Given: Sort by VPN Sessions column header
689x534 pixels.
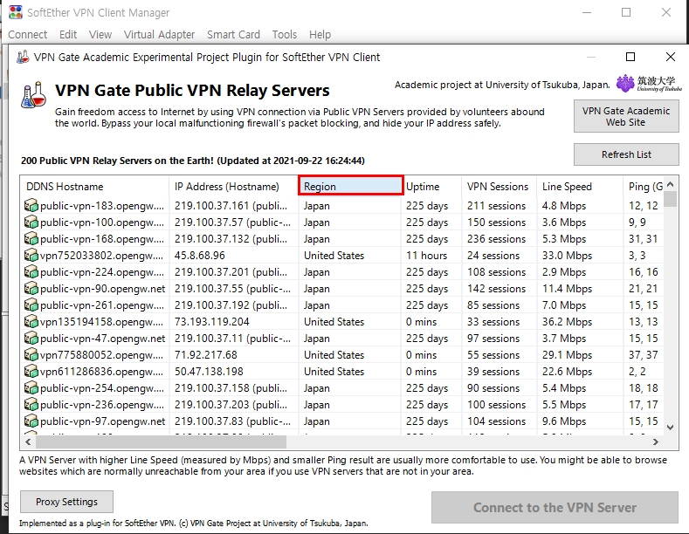Looking at the screenshot, I should tap(499, 187).
